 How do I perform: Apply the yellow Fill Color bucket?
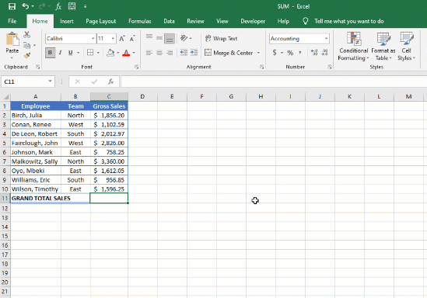[x=110, y=53]
